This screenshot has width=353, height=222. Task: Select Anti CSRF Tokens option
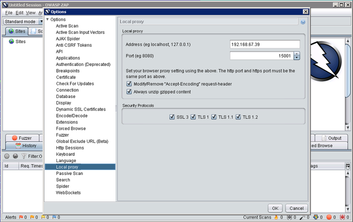coord(74,45)
